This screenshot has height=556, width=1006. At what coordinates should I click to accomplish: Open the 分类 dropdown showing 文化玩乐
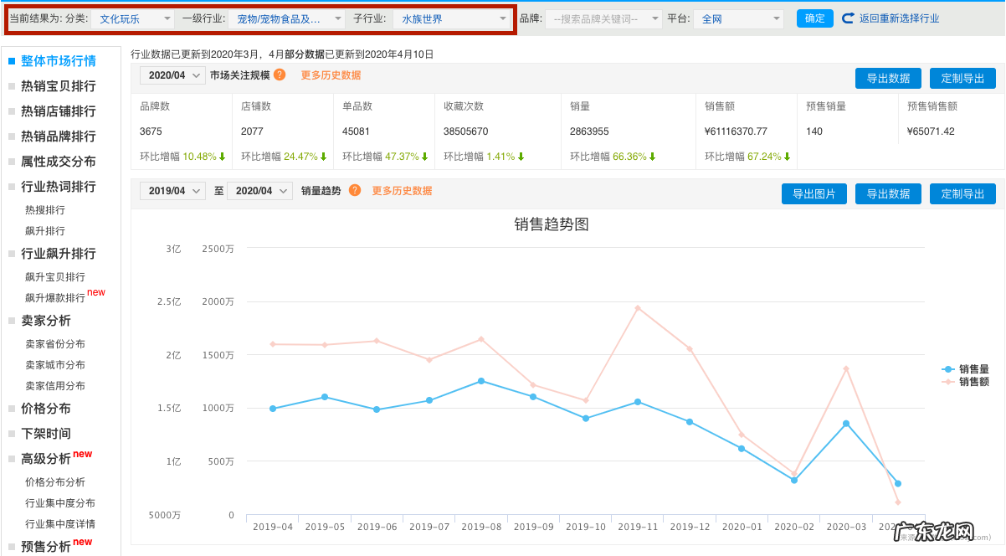coord(134,17)
